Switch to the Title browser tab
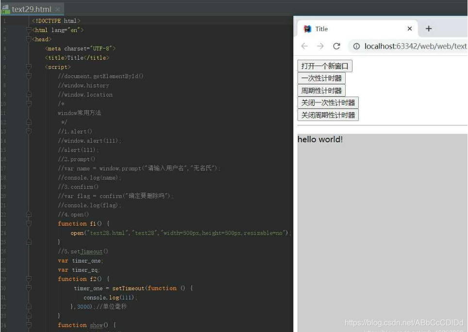The height and width of the screenshot is (332, 468). (x=357, y=29)
